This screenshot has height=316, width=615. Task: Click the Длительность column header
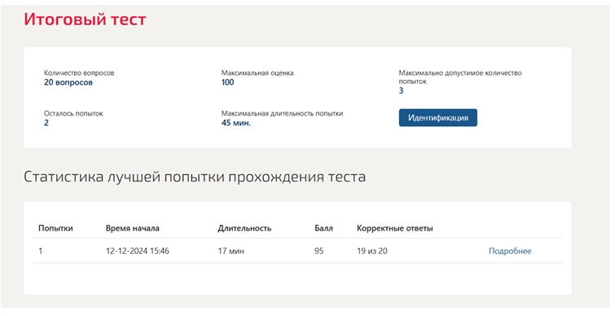244,228
